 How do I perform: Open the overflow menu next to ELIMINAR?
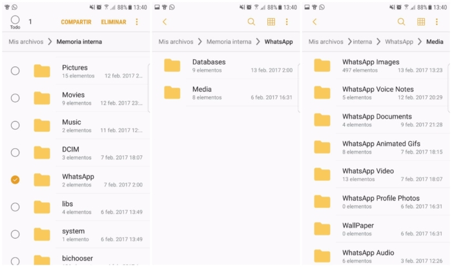pos(137,22)
